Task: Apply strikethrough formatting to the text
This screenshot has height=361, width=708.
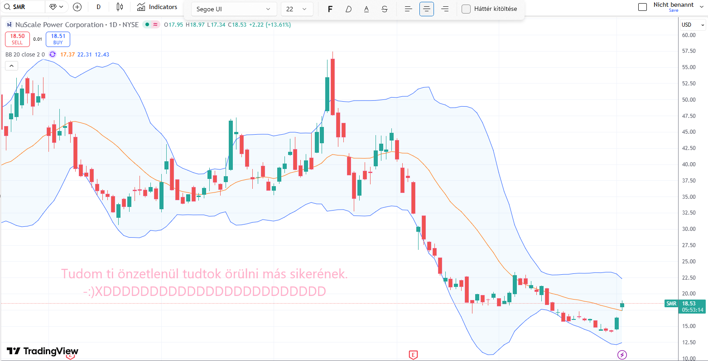Action: point(385,9)
